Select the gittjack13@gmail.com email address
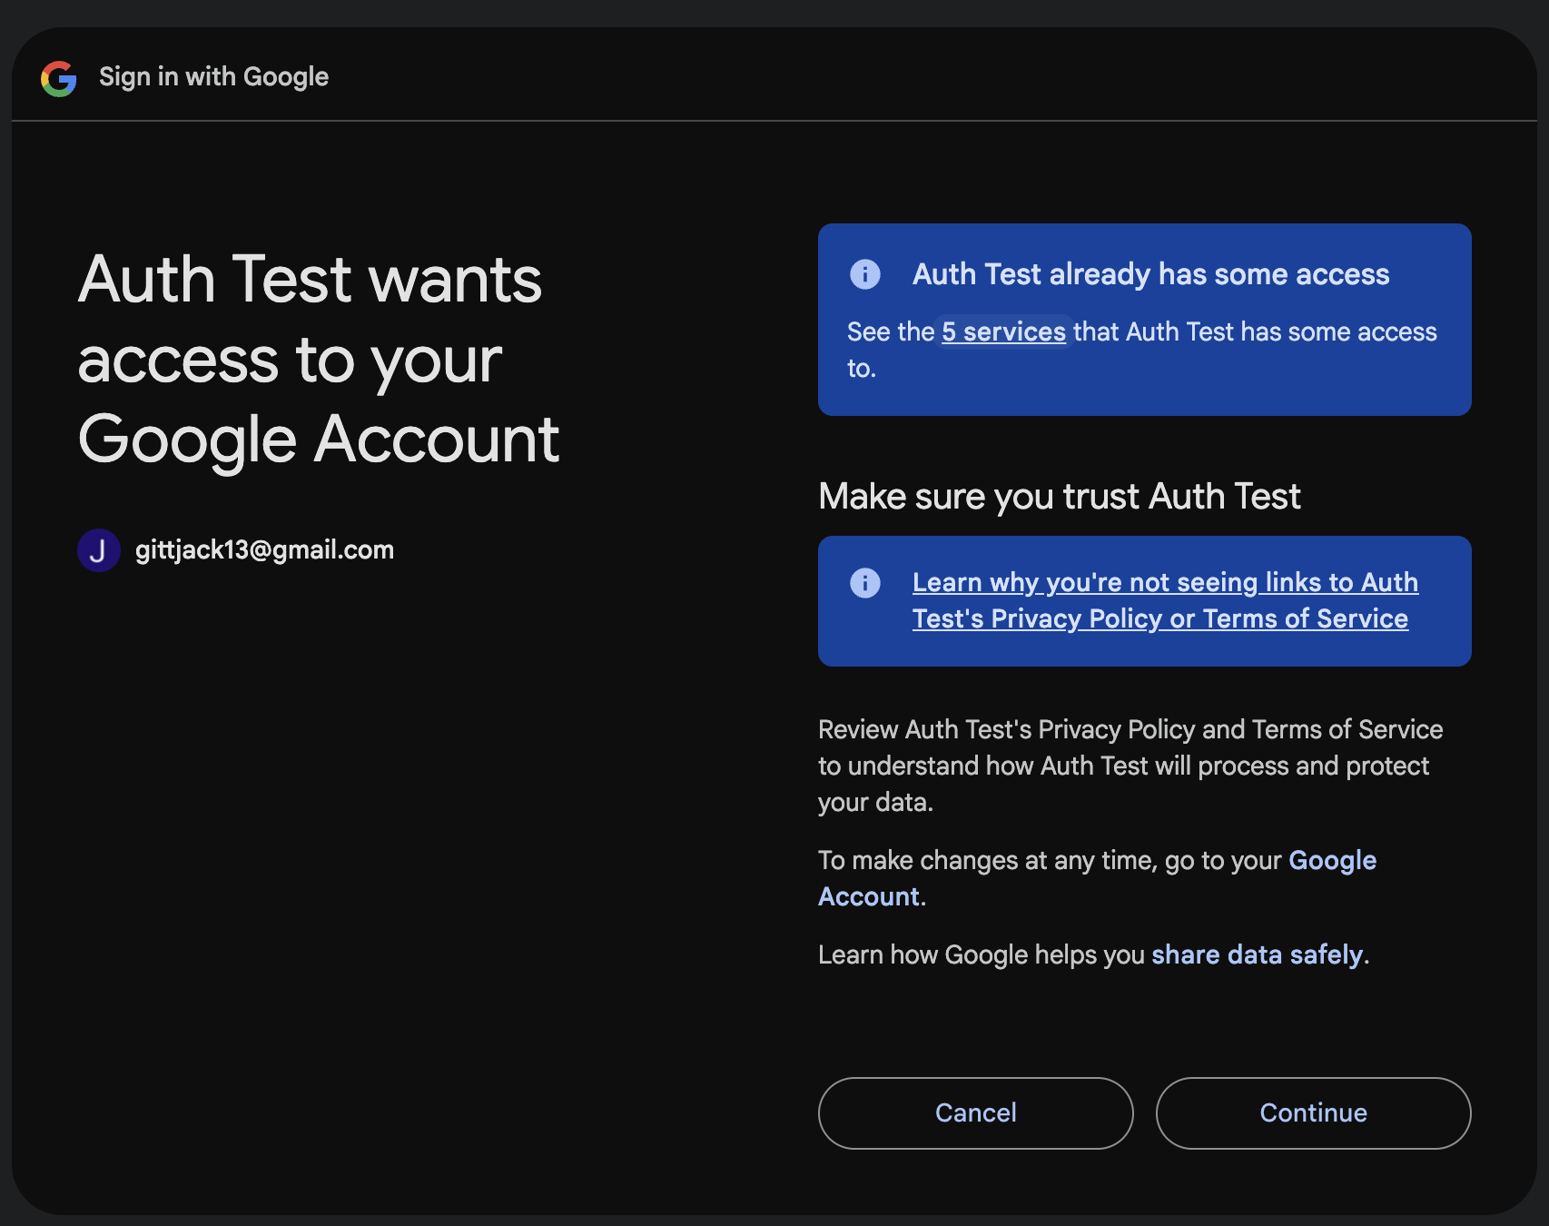Viewport: 1549px width, 1226px height. coord(264,550)
